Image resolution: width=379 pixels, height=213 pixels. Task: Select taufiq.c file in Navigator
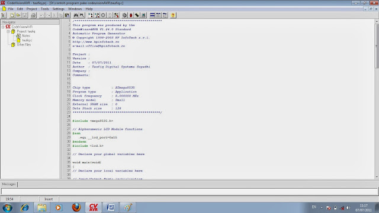pyautogui.click(x=27, y=40)
